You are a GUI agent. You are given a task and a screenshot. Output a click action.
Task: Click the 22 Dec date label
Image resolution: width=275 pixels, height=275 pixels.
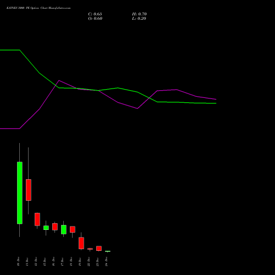(89, 261)
